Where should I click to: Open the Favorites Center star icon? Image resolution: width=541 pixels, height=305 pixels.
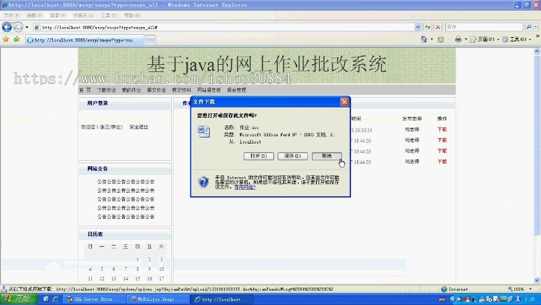[x=6, y=39]
